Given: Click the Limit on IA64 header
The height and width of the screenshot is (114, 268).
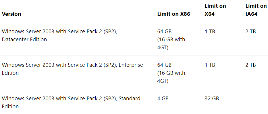Looking at the screenshot, I should (x=256, y=10).
